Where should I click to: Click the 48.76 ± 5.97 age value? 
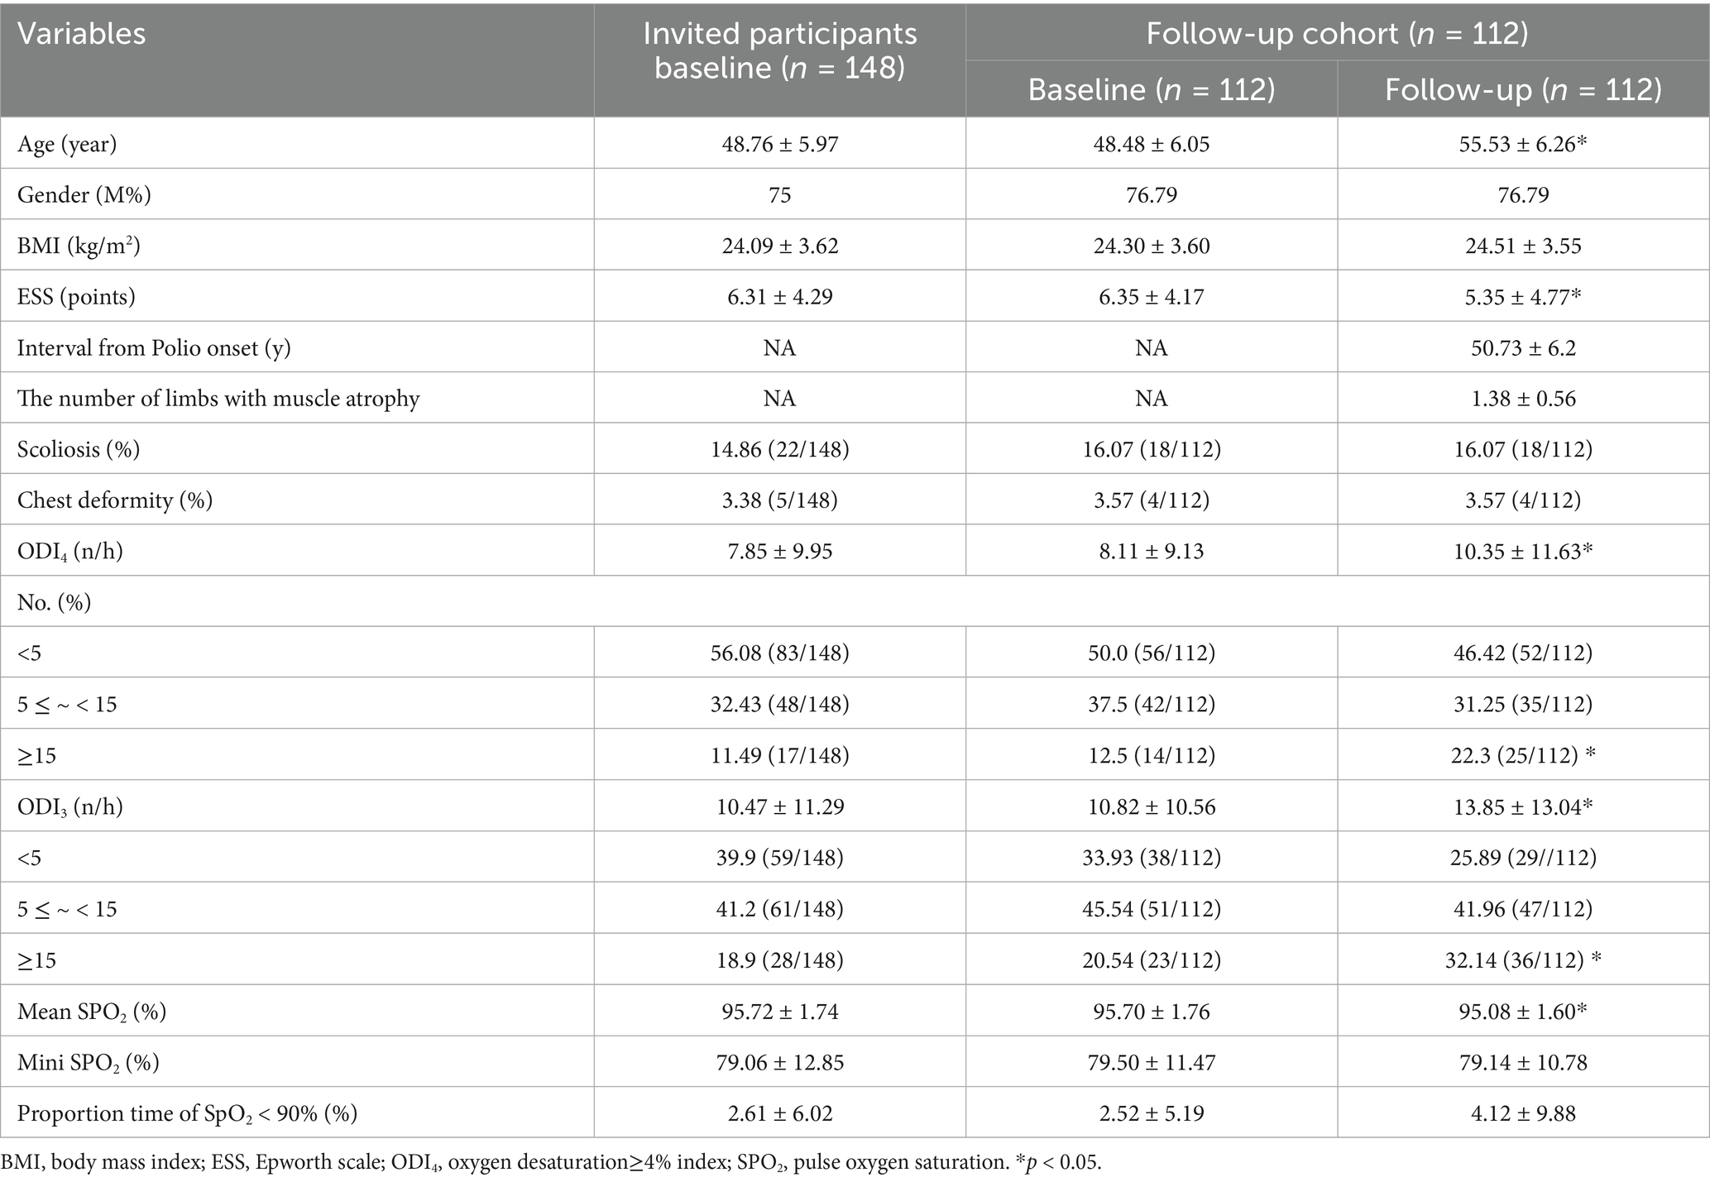(779, 144)
